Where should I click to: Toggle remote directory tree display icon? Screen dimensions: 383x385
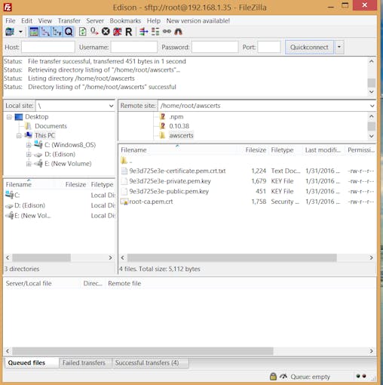pos(57,32)
